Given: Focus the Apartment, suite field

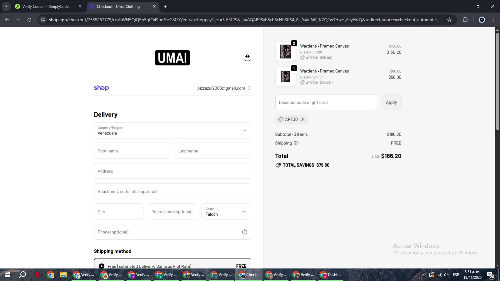Looking at the screenshot, I should 172,191.
